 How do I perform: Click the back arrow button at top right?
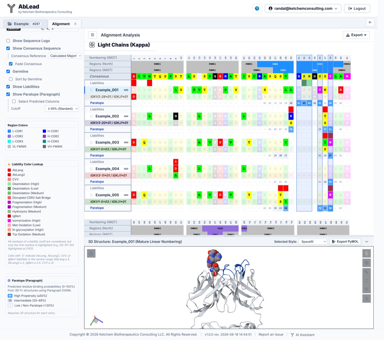370,22
